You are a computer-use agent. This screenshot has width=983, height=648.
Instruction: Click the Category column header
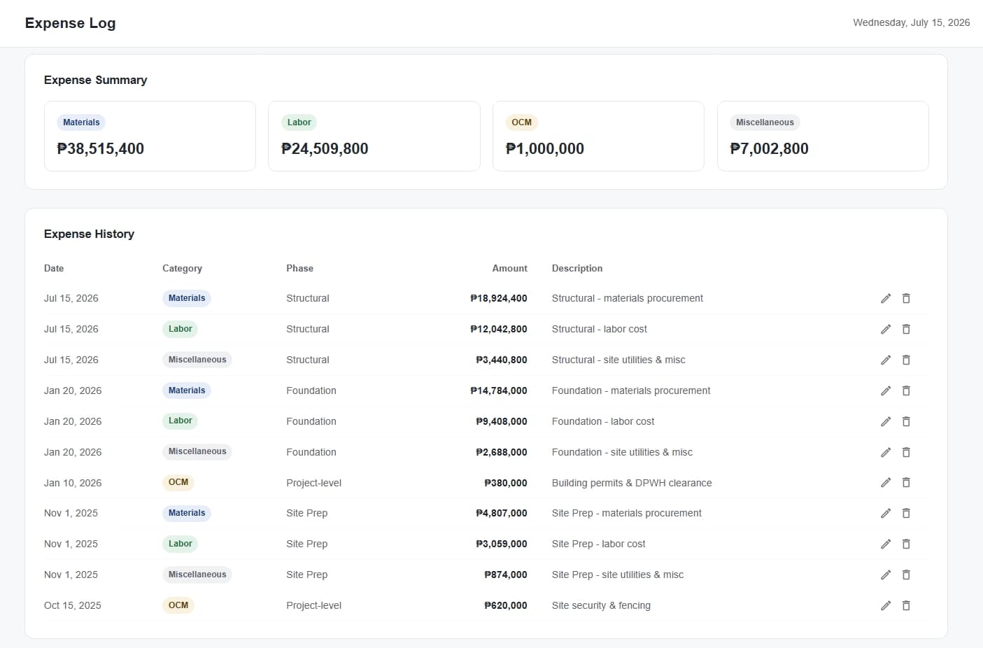[182, 268]
